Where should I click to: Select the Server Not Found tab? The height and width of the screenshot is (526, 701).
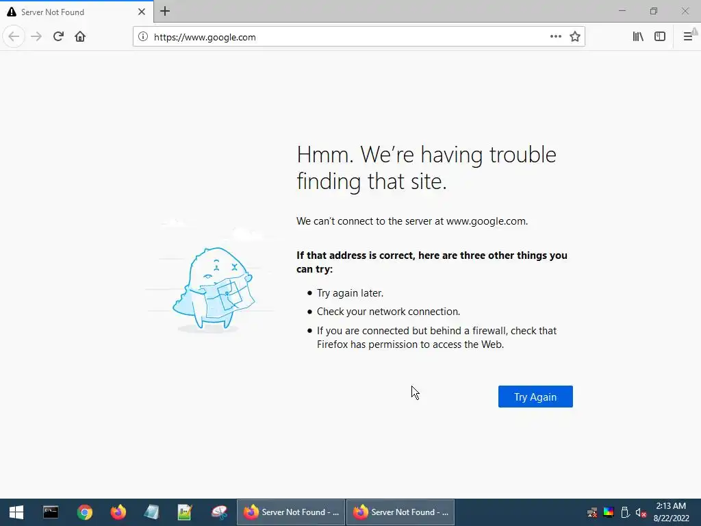coord(77,12)
